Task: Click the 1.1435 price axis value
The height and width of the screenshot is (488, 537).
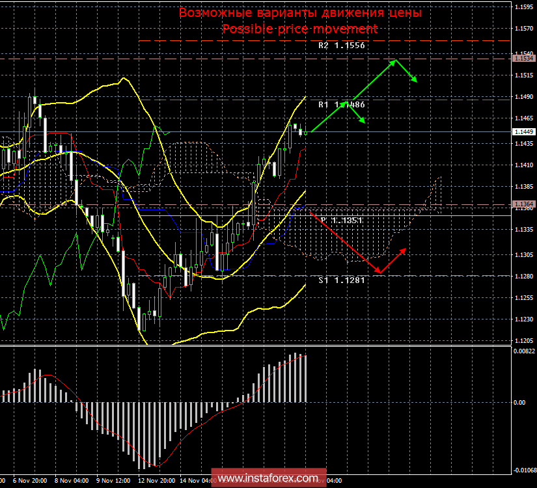Action: pos(524,144)
